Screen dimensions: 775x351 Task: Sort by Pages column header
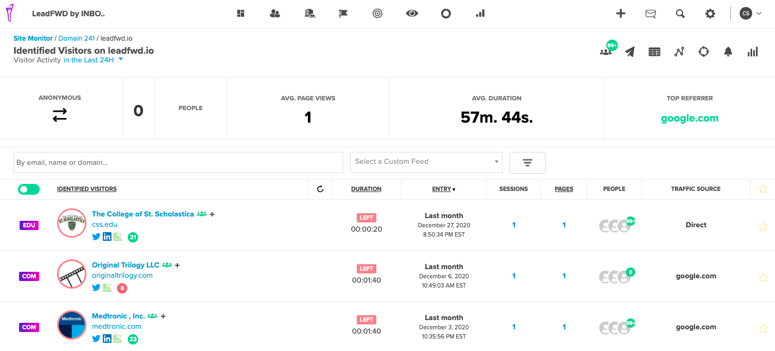[564, 189]
